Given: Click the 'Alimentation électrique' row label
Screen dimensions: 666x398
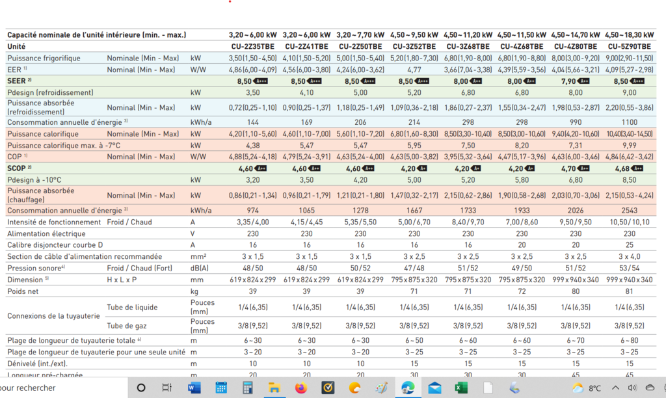Looking at the screenshot, I should 46,233.
